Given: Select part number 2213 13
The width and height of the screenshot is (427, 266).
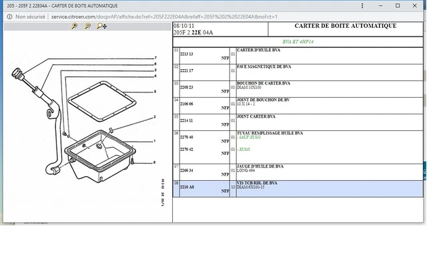Looking at the screenshot, I should pos(187,54).
